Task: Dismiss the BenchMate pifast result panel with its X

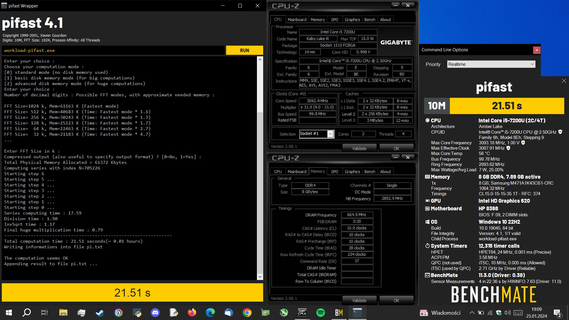Action: (x=564, y=81)
